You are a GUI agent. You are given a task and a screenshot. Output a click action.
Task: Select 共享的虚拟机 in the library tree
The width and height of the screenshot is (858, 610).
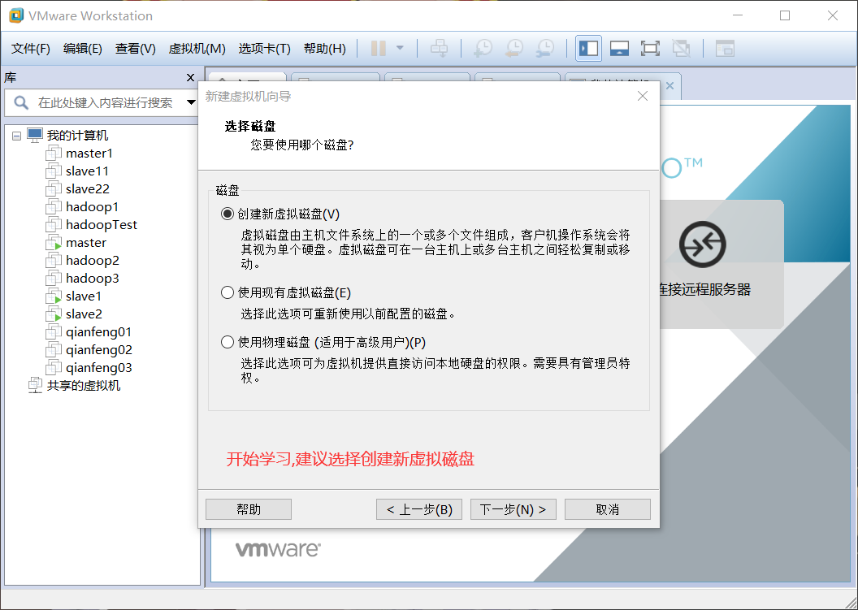tap(83, 385)
